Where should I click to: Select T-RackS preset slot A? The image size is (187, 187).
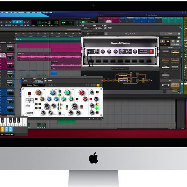[92, 85]
